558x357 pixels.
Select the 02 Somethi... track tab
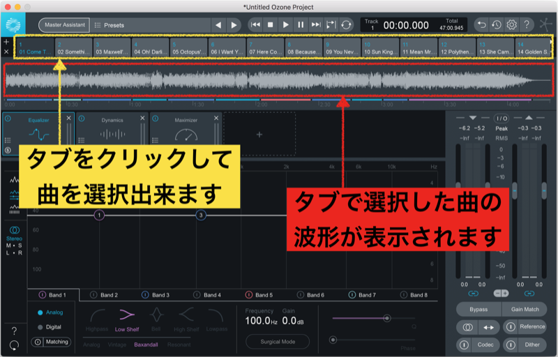(x=73, y=47)
